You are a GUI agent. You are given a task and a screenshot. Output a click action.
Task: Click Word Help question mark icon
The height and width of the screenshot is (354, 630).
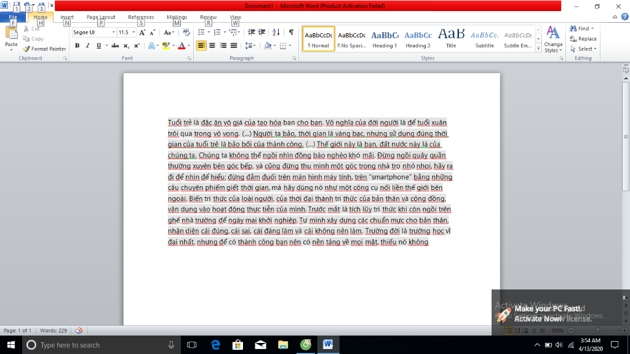click(x=625, y=17)
